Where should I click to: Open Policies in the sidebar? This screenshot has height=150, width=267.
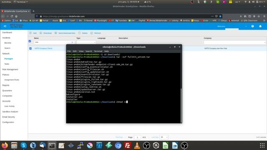(x=6, y=75)
